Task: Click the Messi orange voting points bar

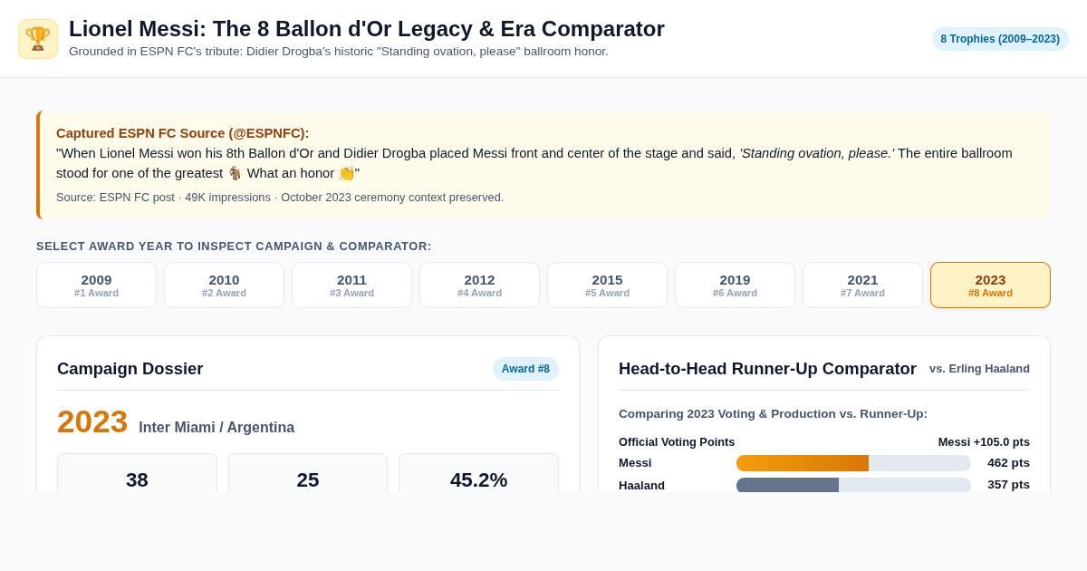Action: pos(803,463)
